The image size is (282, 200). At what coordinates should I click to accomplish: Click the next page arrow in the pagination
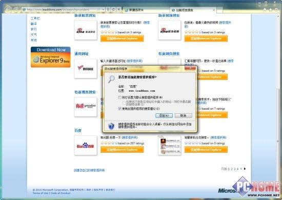(x=245, y=169)
